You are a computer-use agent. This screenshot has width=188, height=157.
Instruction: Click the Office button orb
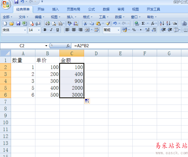tap(6, 4)
